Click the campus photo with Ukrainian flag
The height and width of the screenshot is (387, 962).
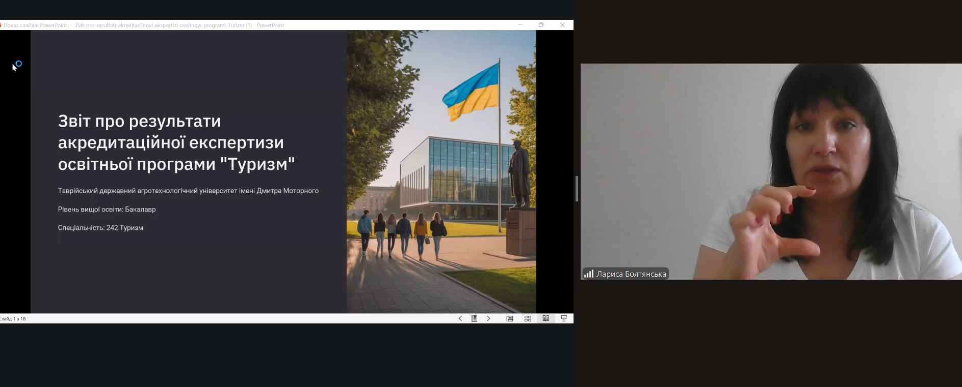441,171
